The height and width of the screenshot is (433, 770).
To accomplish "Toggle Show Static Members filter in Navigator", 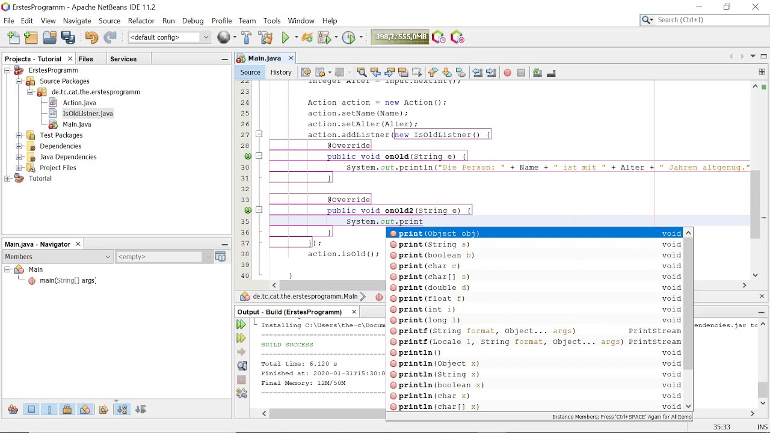I will point(49,410).
